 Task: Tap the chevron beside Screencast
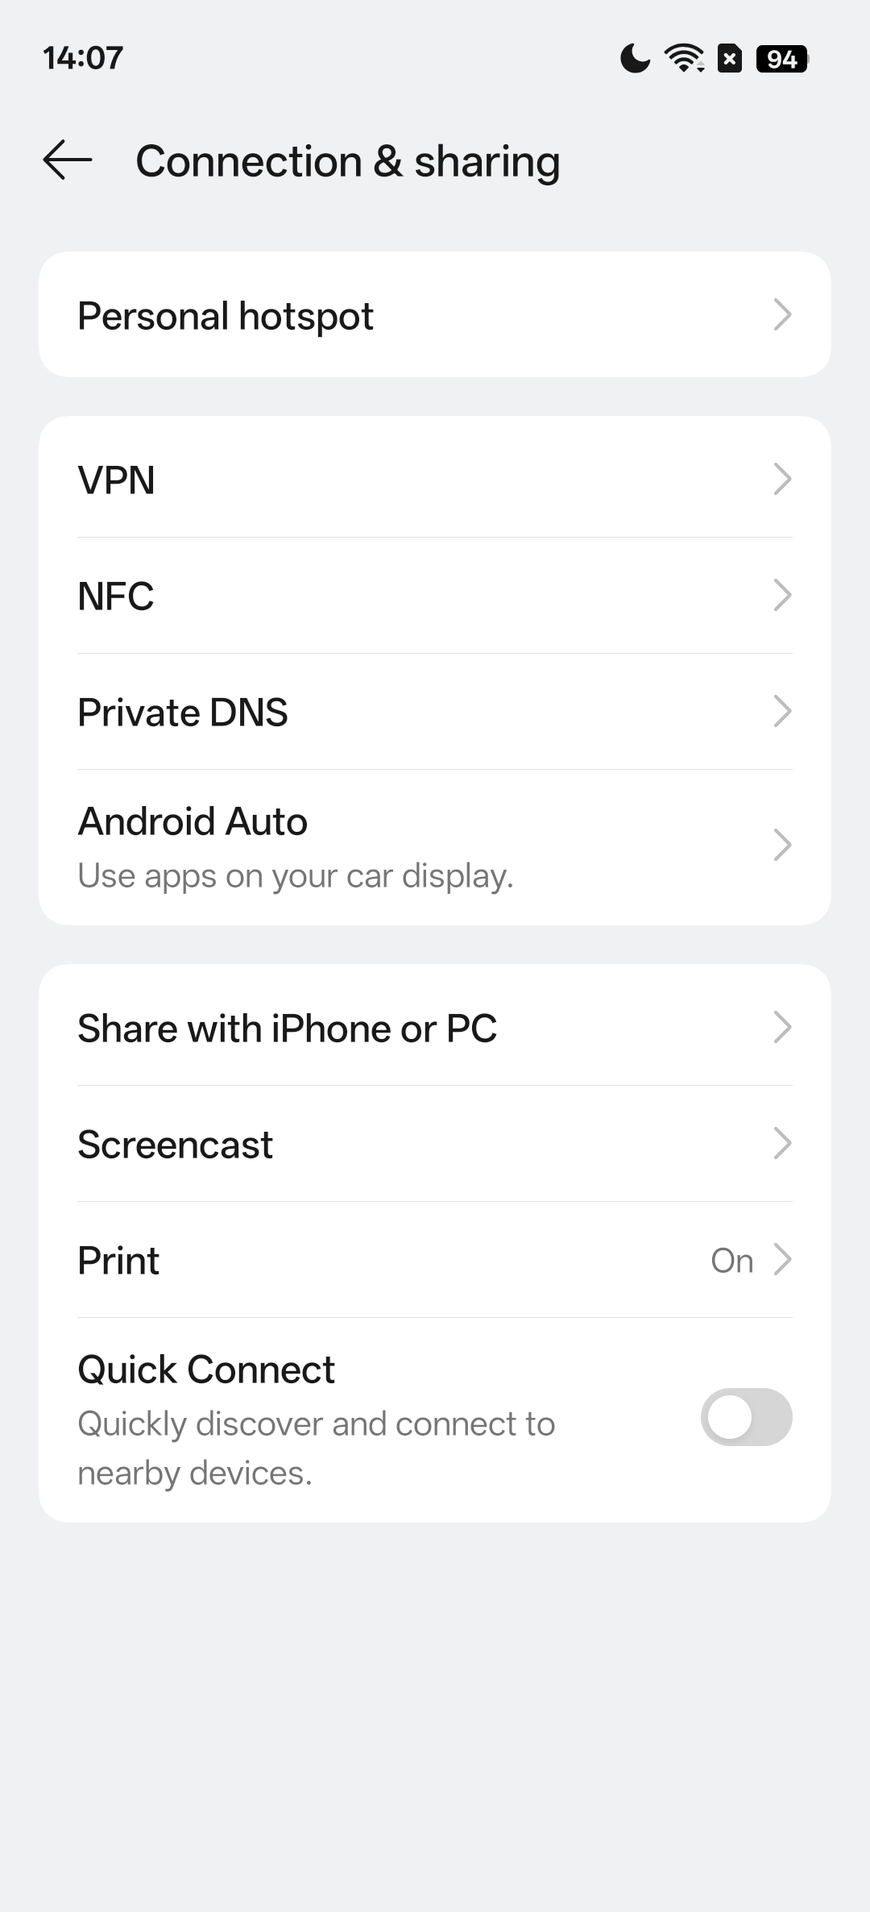click(782, 1143)
